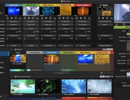
Task: Adjust the Master duration slider at 1.00 s
Action: pos(100,39)
